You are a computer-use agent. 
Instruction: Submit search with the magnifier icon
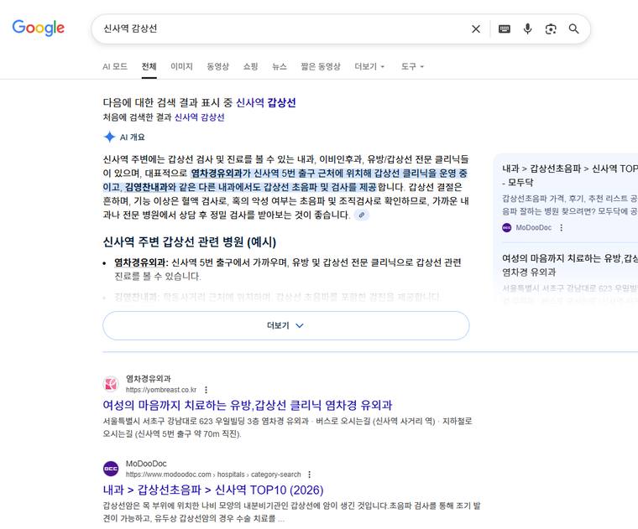(573, 29)
